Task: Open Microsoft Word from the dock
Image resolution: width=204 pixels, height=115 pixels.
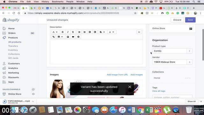Action: click(131, 110)
